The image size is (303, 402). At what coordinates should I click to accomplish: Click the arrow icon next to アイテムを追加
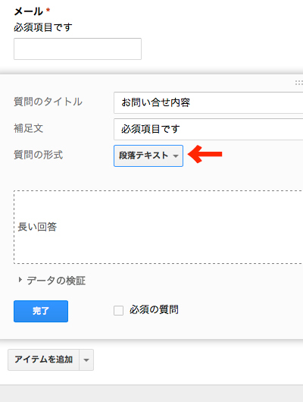(x=86, y=360)
